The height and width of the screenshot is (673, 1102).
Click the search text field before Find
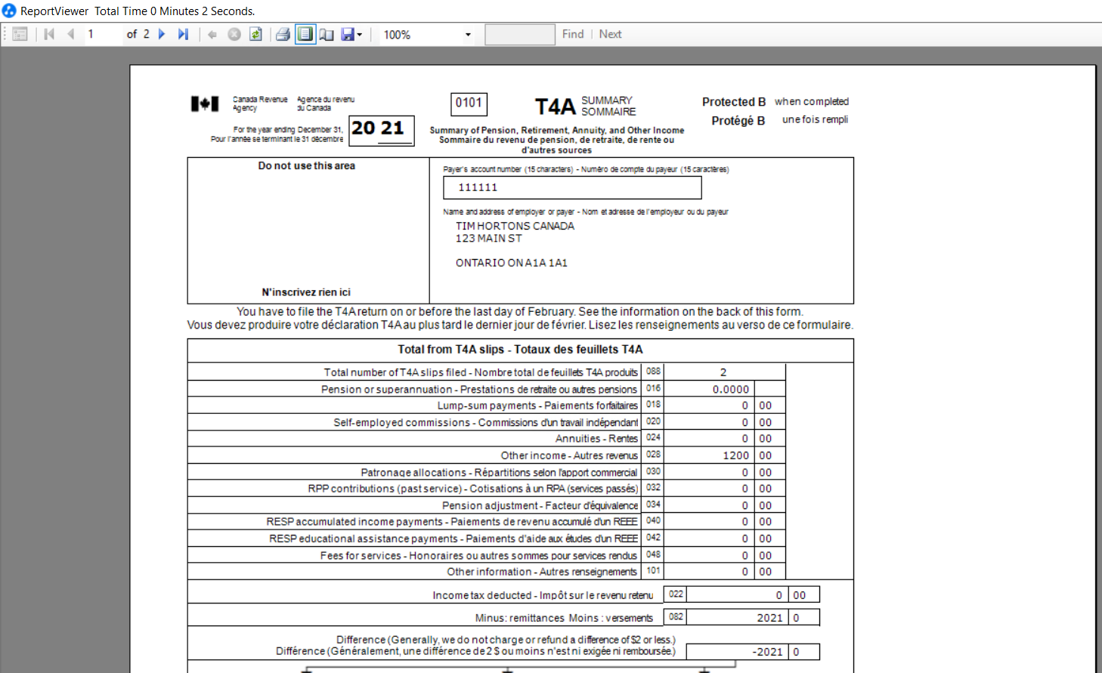click(x=519, y=34)
